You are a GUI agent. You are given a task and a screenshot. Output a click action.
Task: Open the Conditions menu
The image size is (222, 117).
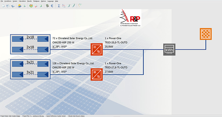[x=8, y=1]
